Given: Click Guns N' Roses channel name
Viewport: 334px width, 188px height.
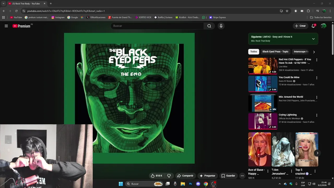Looking at the screenshot, I should click(285, 81).
